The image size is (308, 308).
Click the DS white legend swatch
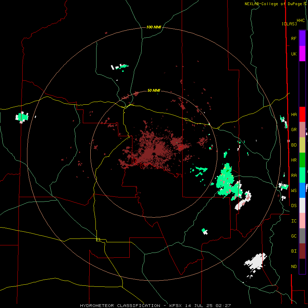click(x=302, y=205)
